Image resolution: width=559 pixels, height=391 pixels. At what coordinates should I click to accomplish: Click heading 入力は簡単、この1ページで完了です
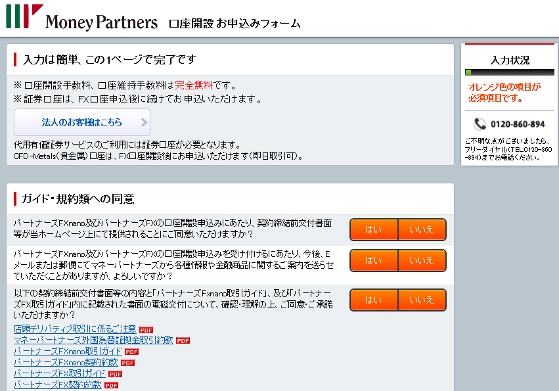click(x=110, y=59)
